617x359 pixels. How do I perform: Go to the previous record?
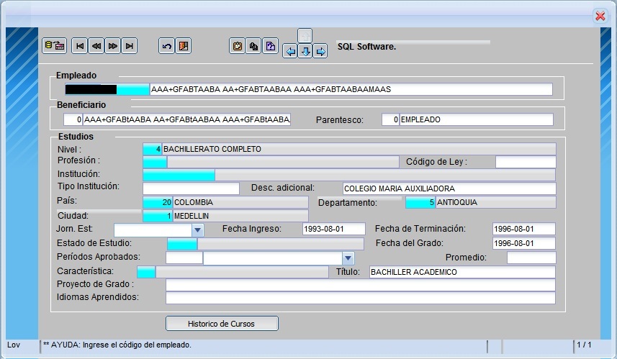point(96,46)
